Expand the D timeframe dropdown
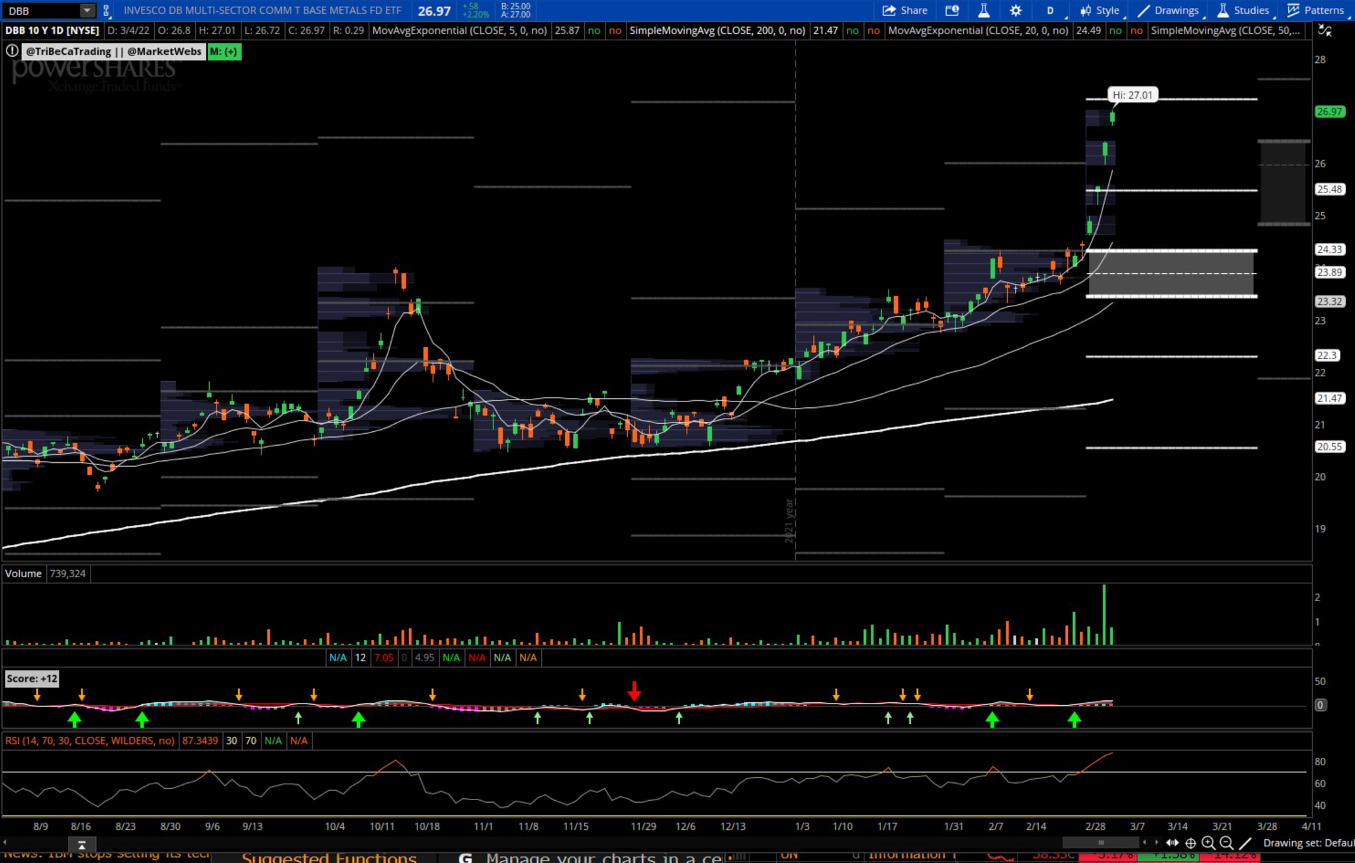 [x=1051, y=10]
